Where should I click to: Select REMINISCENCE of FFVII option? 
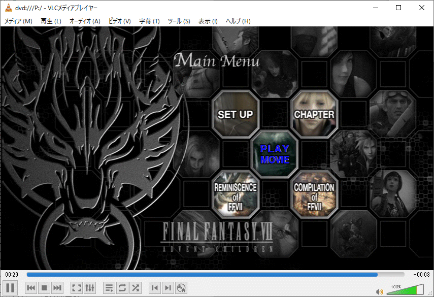click(236, 194)
